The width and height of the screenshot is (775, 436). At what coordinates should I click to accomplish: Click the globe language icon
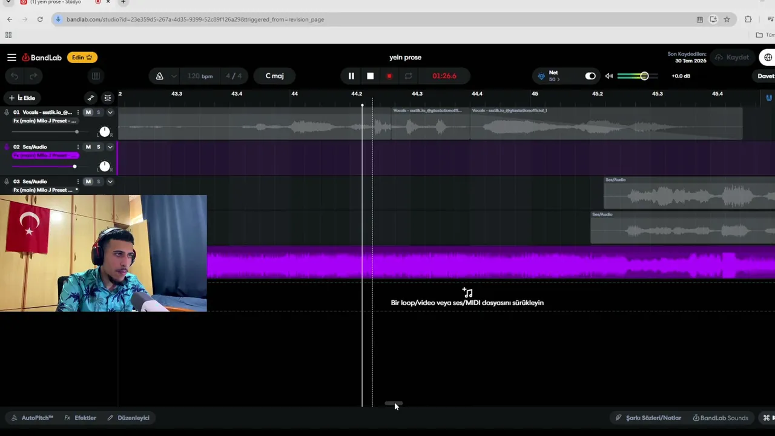[768, 58]
